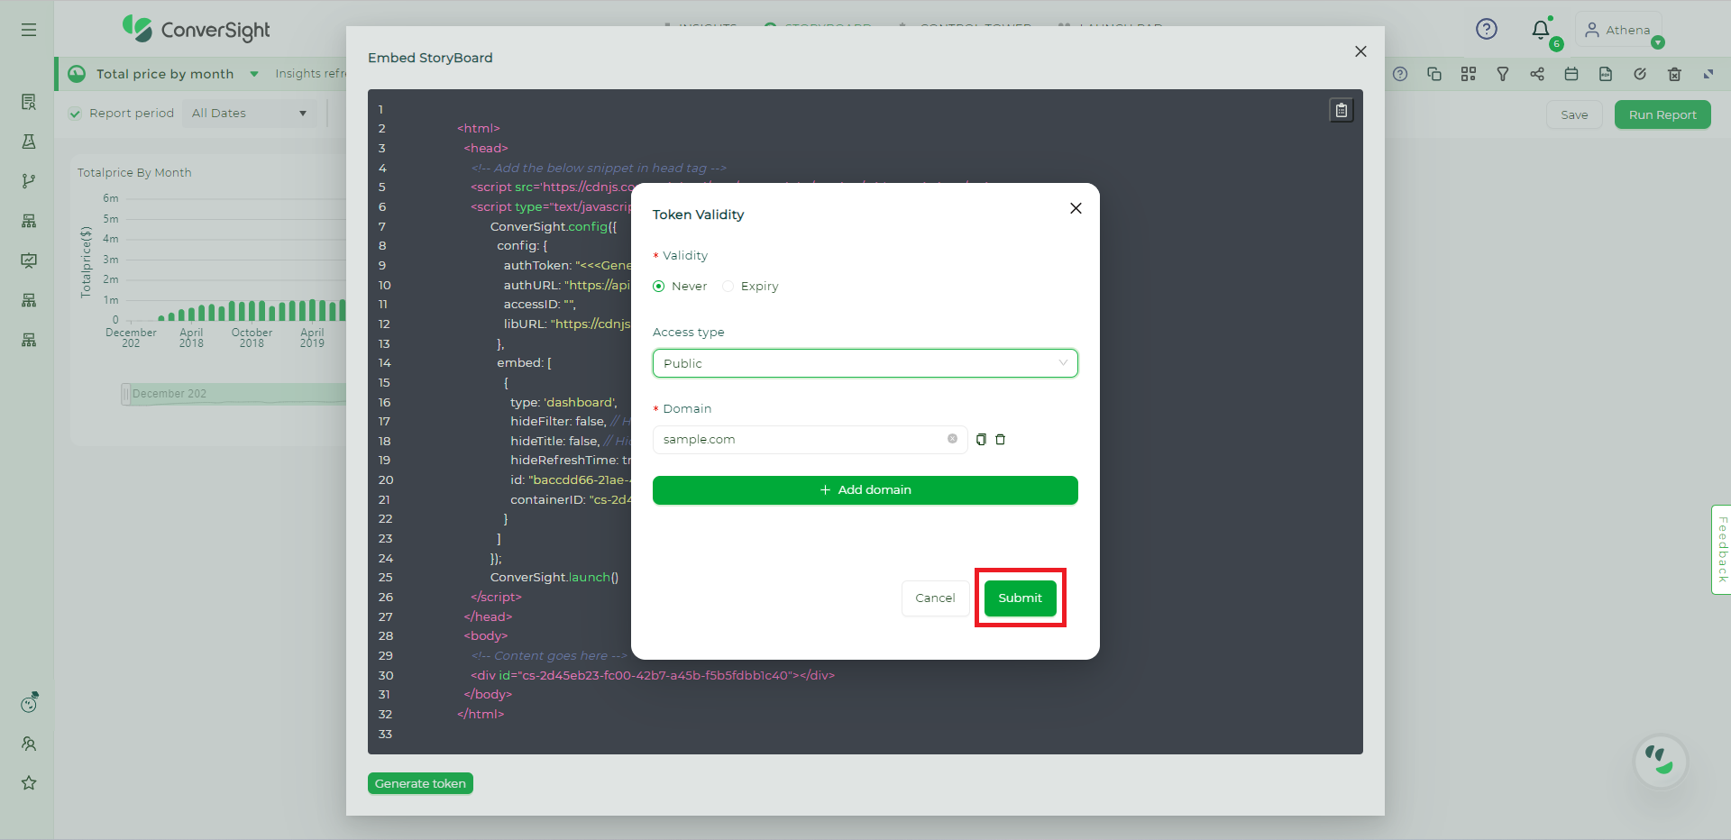
Task: Click the delete trash toolbar icon
Action: (1674, 74)
